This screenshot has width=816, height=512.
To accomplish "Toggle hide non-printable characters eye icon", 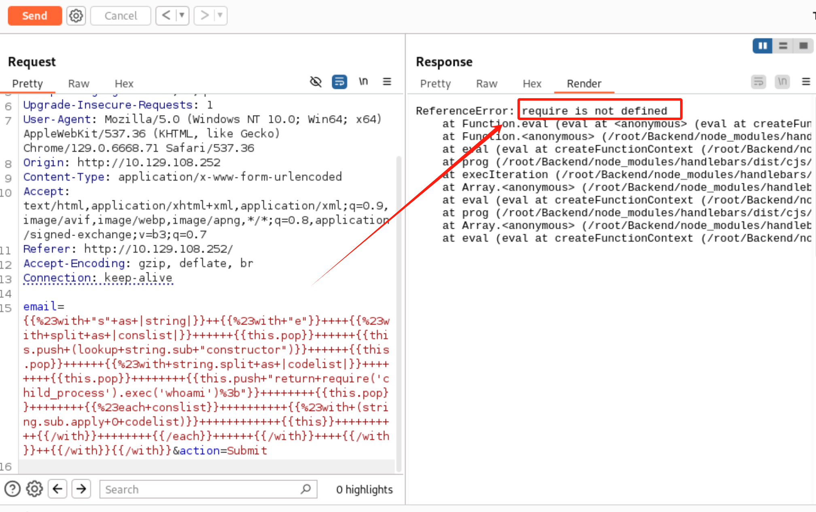I will [316, 82].
